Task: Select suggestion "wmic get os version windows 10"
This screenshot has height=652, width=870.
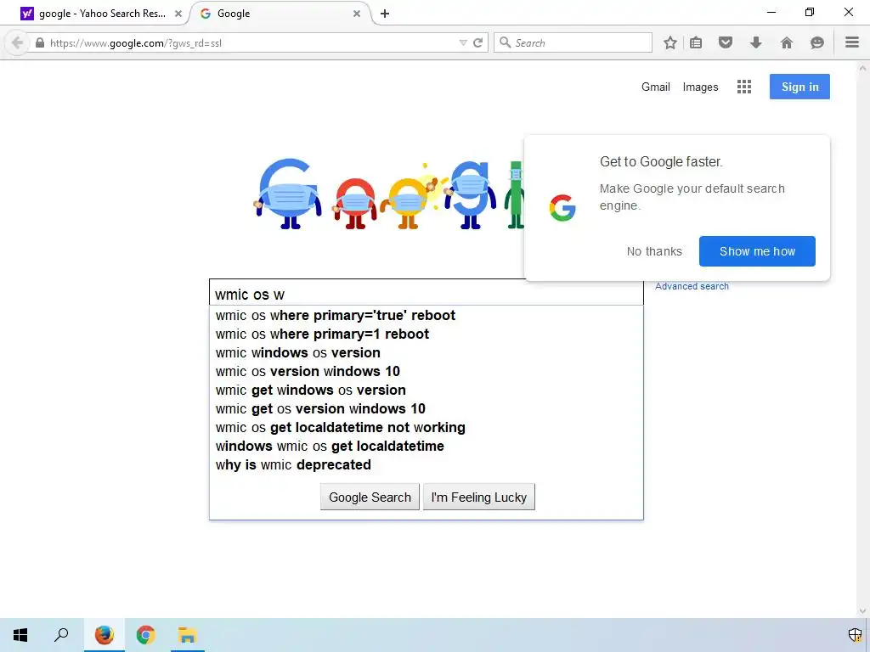Action: [427, 408]
